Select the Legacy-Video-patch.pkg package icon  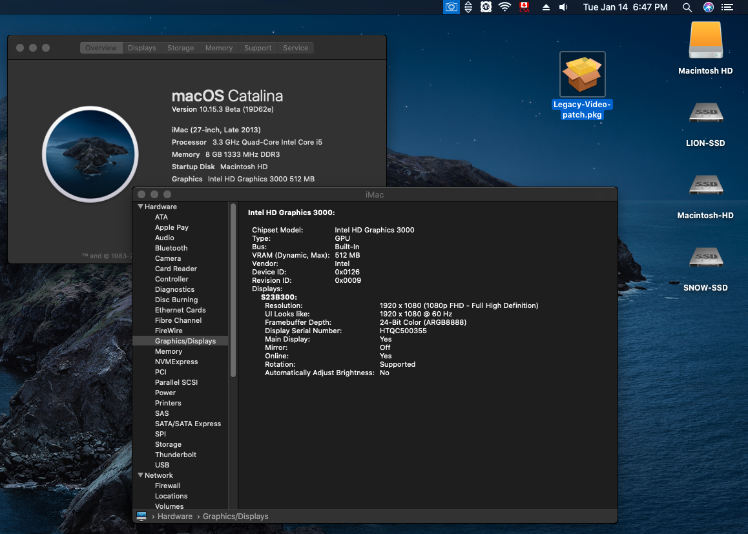coord(582,74)
